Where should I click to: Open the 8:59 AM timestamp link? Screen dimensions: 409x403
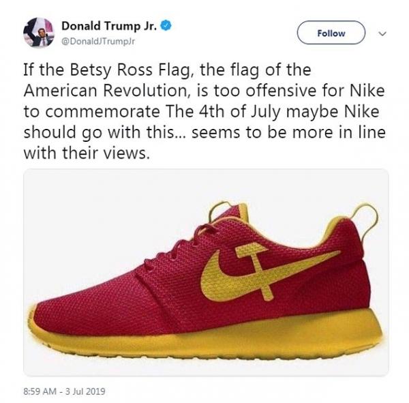[x=45, y=391]
